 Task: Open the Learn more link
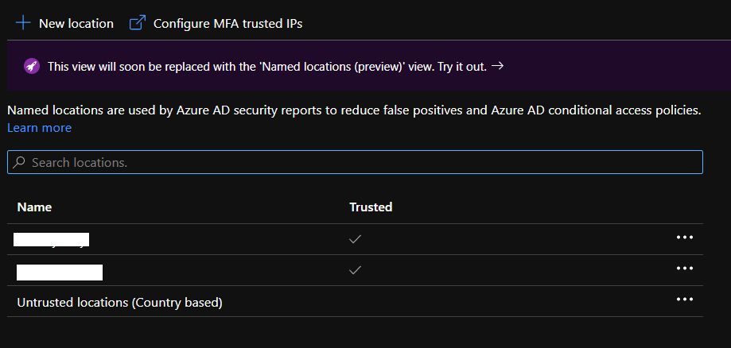(39, 128)
